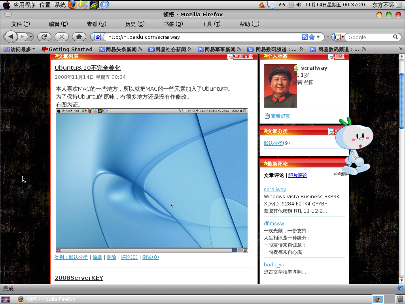Screen dimensions: 405x304
Task: Click the printer tray icon
Action: [291, 5]
